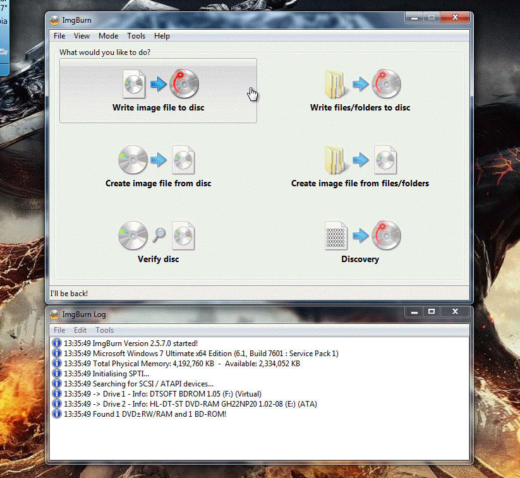Maximize the ImgBurn Log window

432,312
